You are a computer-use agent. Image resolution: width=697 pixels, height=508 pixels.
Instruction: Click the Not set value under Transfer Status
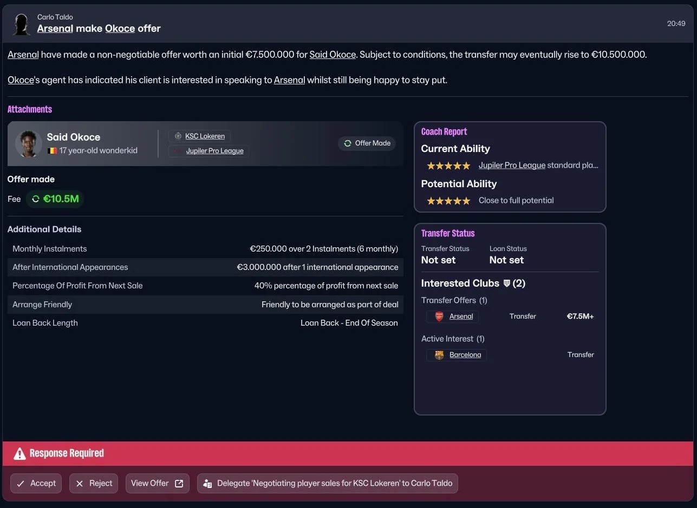[x=438, y=260]
